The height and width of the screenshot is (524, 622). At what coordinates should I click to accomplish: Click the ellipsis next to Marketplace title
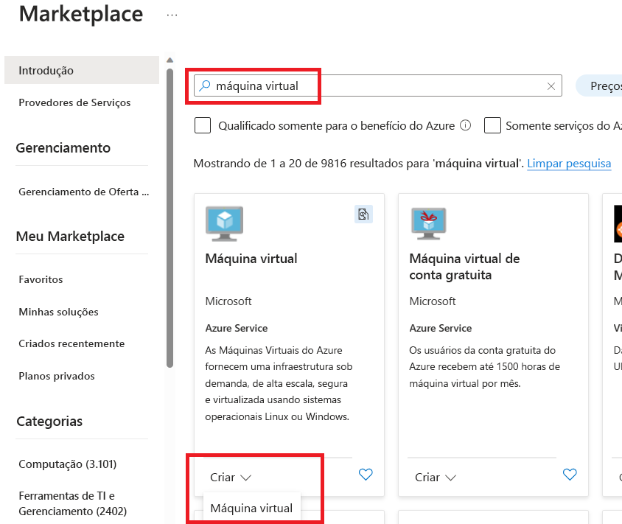click(171, 13)
